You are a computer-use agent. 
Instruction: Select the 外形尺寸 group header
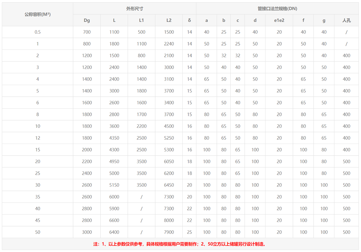[134, 9]
